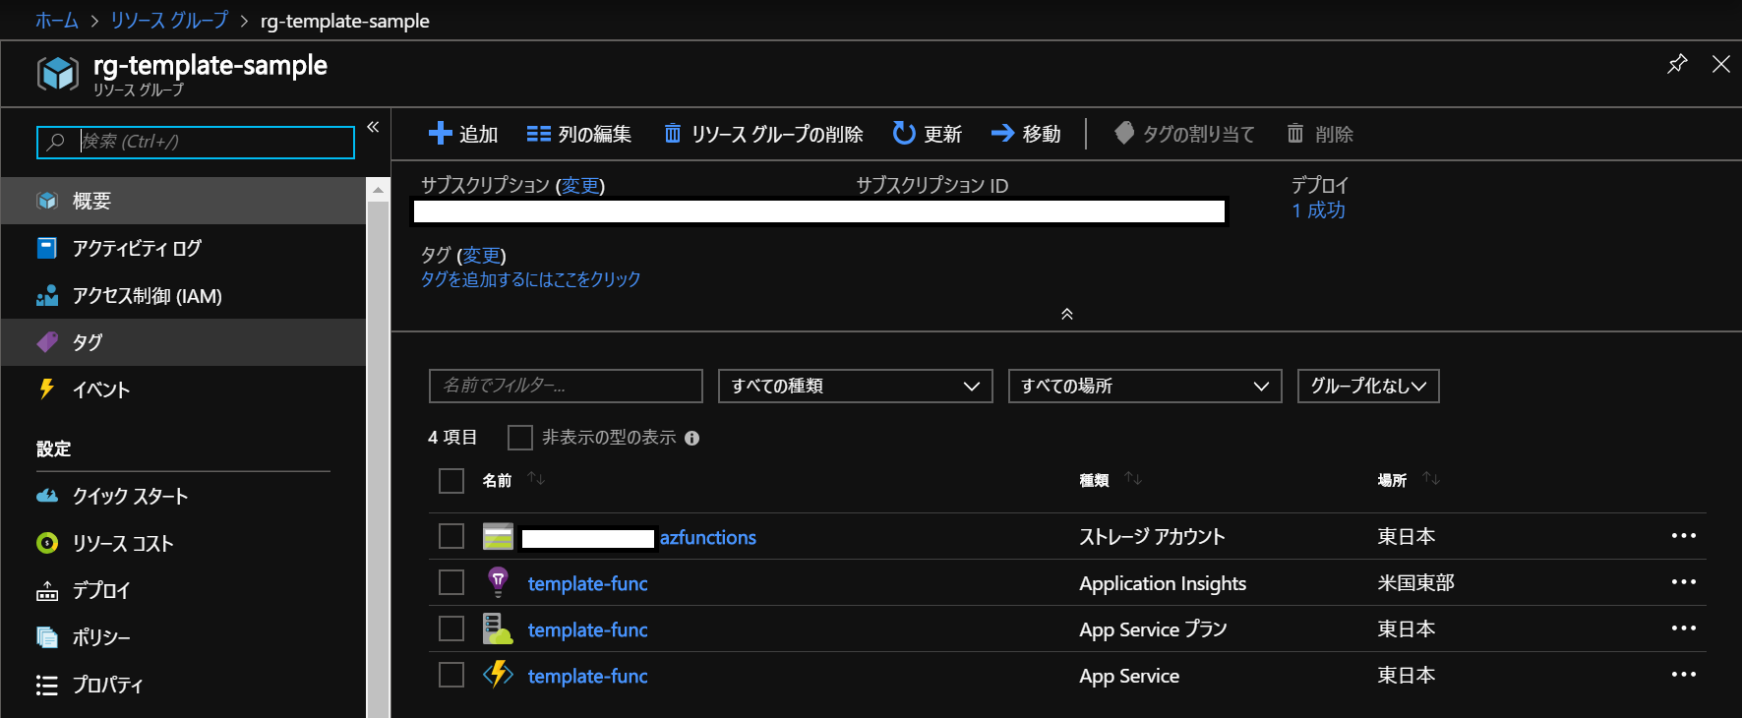1742x718 pixels.
Task: Close the rg-template-sample blade
Action: tap(1720, 64)
